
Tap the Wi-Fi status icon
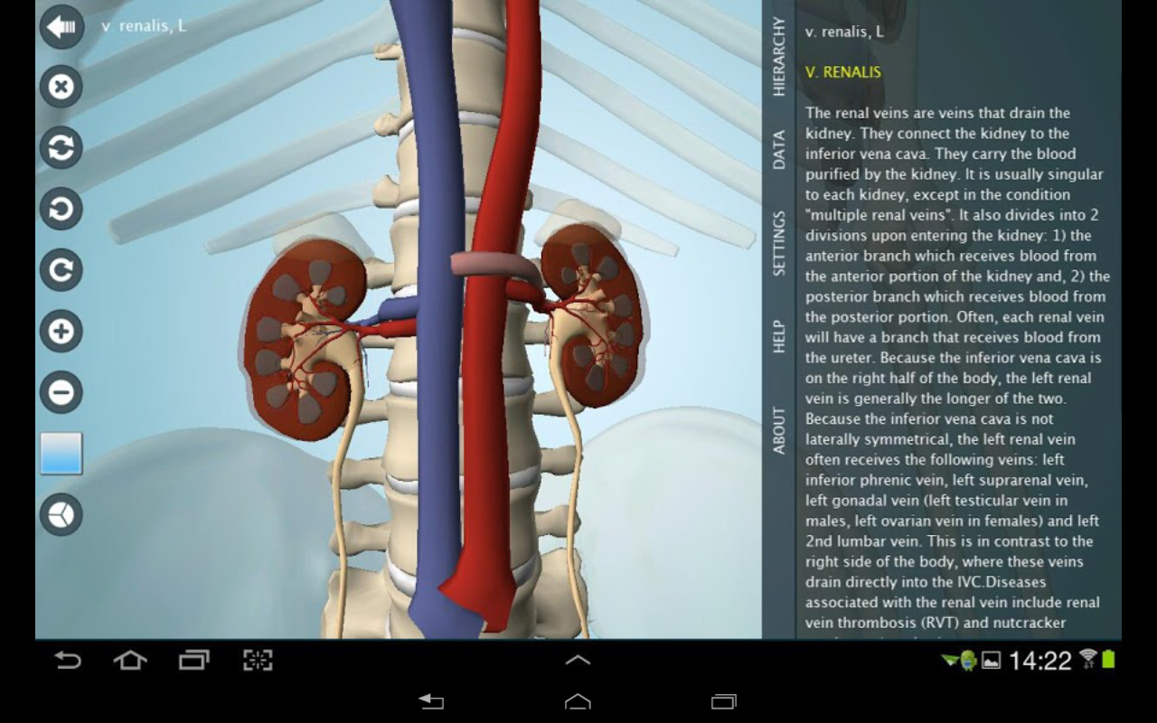(1088, 659)
